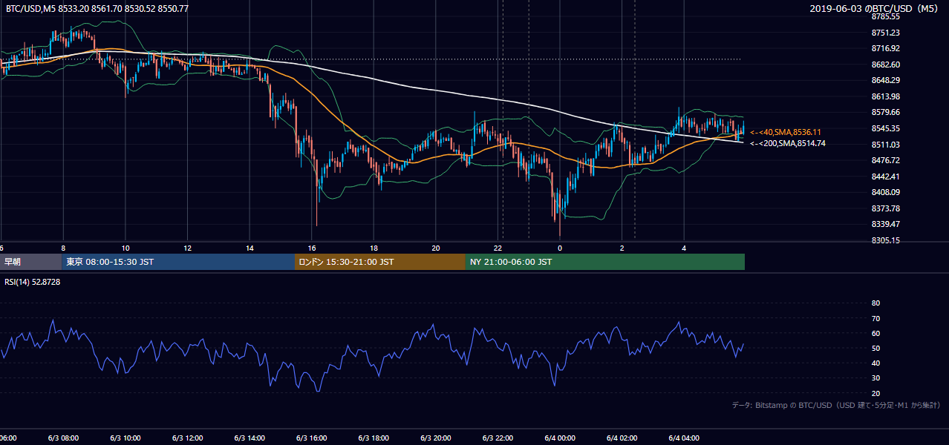Select the 早朝 session bar
The height and width of the screenshot is (445, 949).
coord(31,262)
